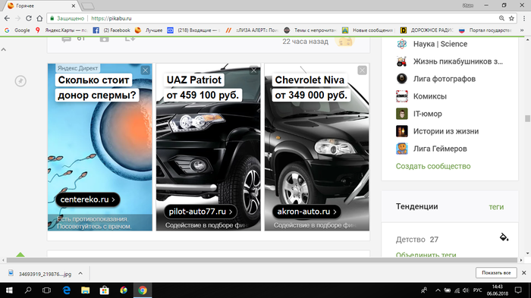Click the Создать сообщество link
Viewport: 531px width, 298px height.
click(433, 166)
